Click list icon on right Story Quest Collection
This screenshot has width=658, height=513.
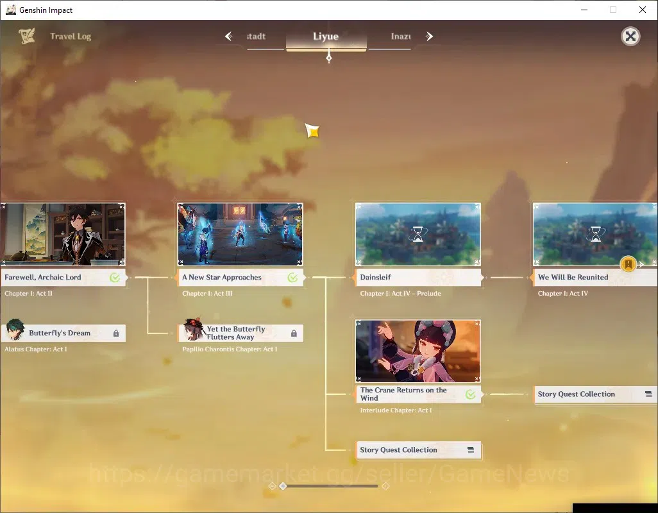pyautogui.click(x=648, y=394)
